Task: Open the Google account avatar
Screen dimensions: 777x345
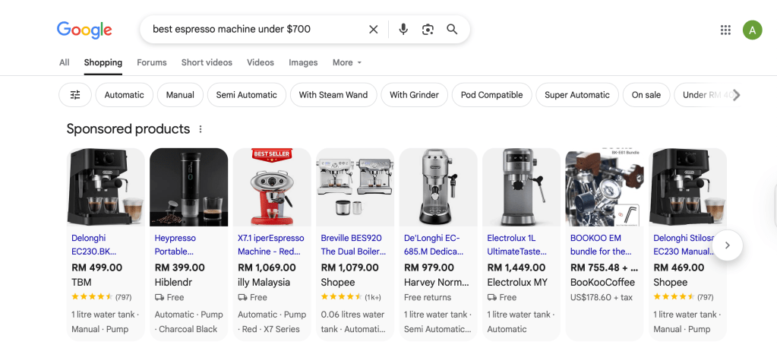Action: [752, 30]
